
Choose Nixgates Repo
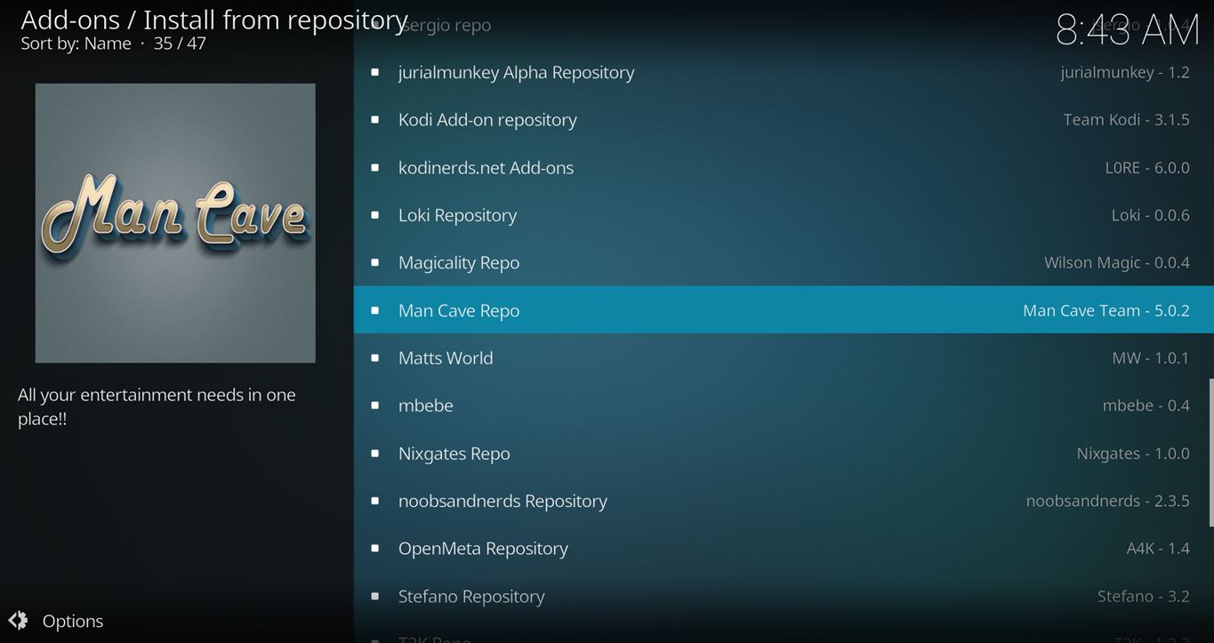point(454,454)
